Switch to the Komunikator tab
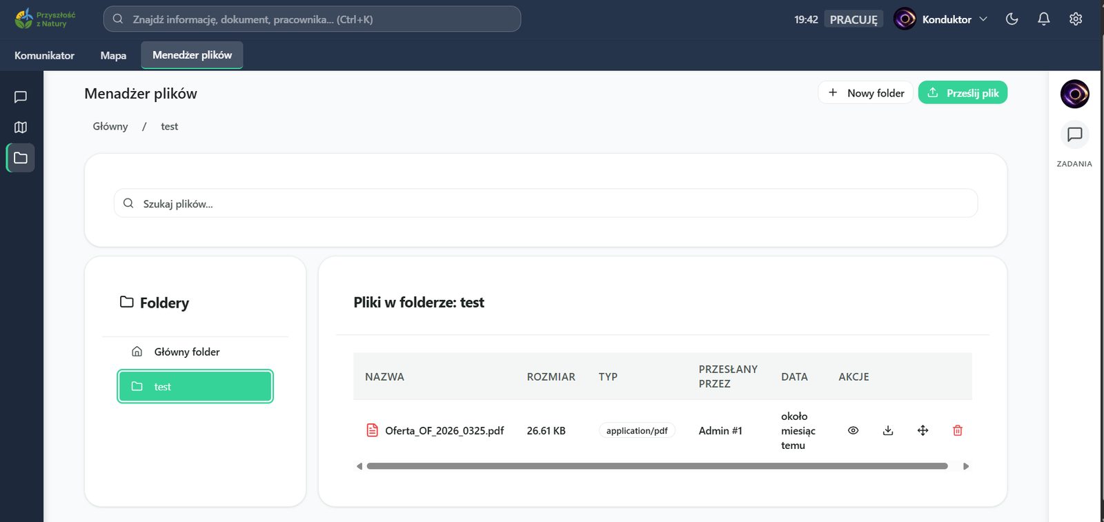1104x522 pixels. [44, 55]
